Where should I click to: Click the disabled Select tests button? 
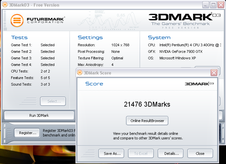[x=53, y=101]
